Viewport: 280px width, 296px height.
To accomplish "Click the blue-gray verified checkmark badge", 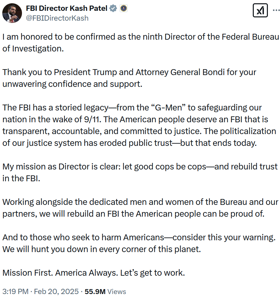I will pos(113,9).
